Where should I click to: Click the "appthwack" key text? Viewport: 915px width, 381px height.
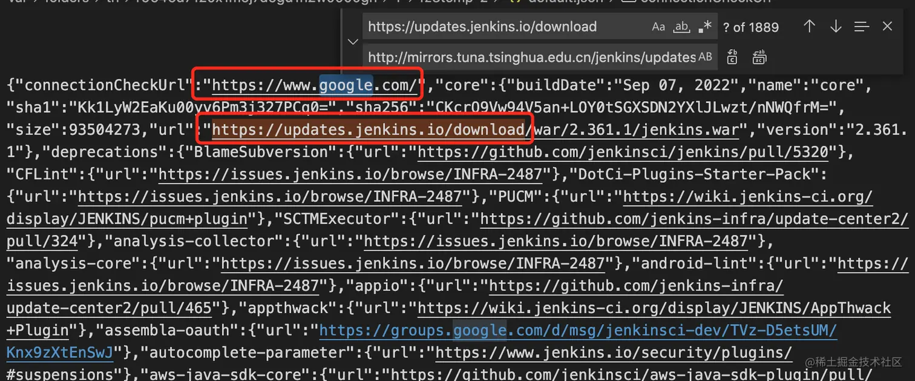point(293,308)
